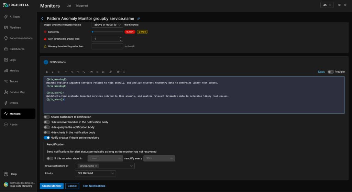Switch on the Preview toggle
Image resolution: width=352 pixels, height=192 pixels.
pos(330,72)
